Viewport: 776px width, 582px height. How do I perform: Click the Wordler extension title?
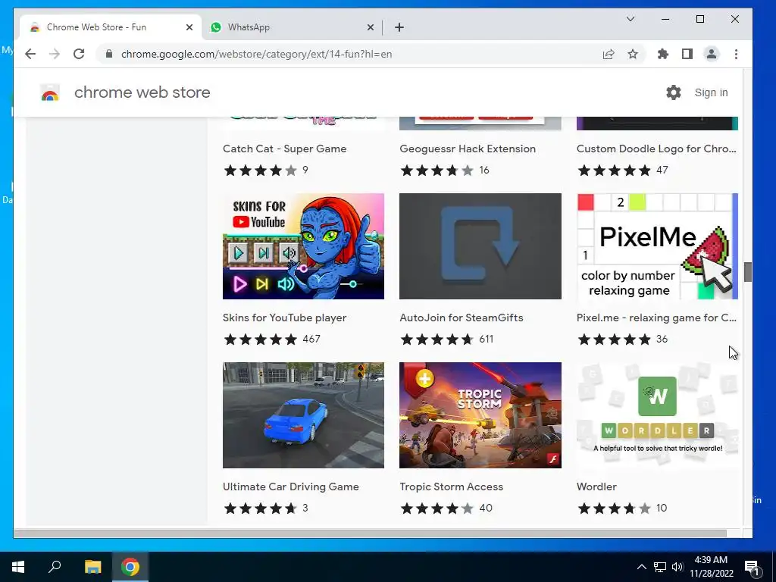click(596, 487)
